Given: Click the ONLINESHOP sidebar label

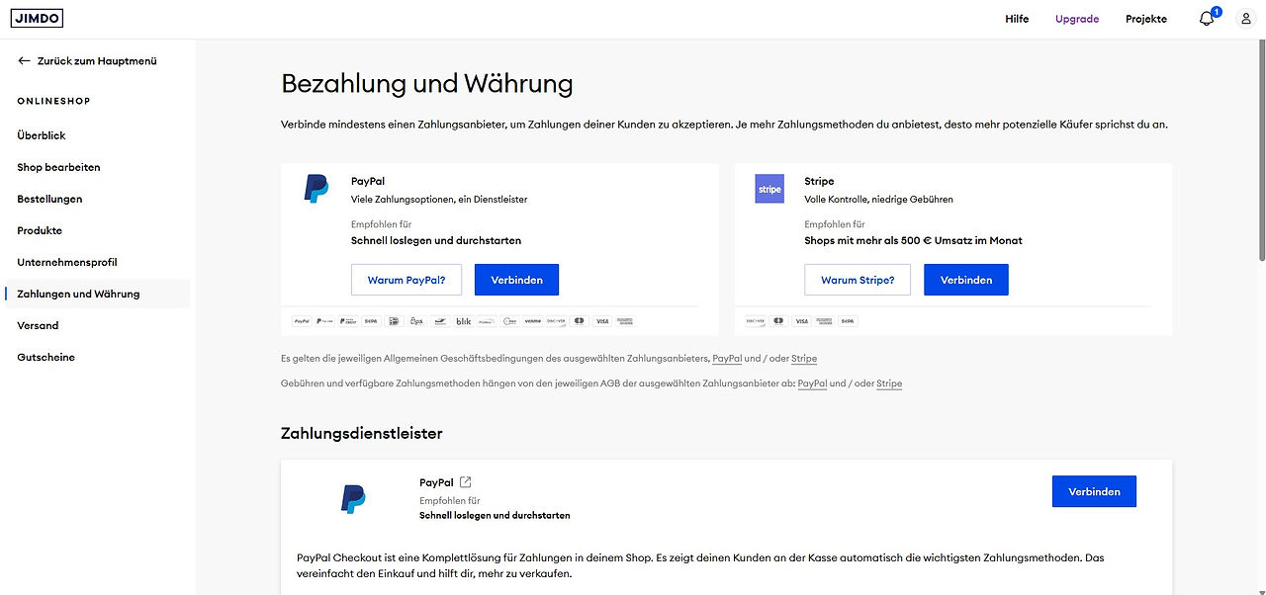Looking at the screenshot, I should (x=53, y=101).
